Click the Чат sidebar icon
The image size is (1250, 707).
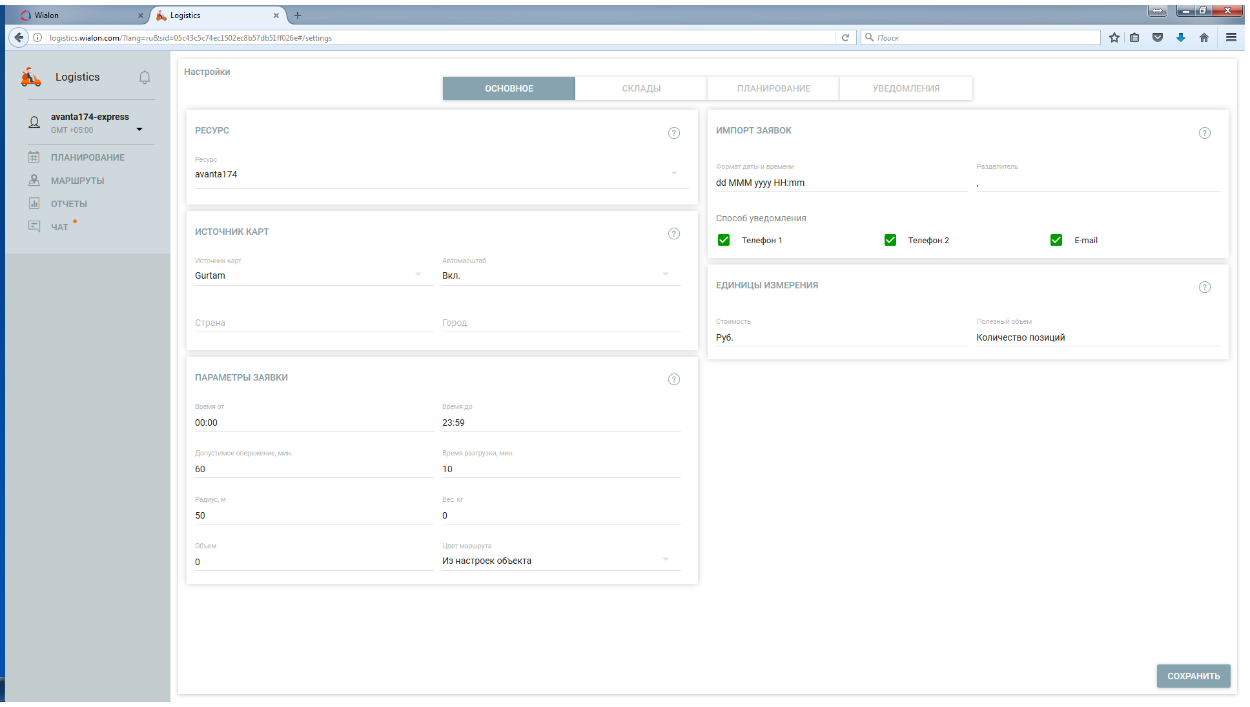click(34, 226)
